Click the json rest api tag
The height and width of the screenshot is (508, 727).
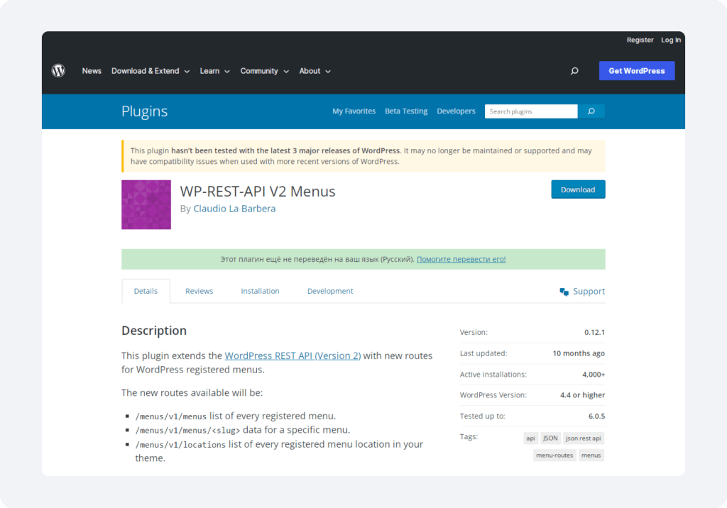pos(584,438)
